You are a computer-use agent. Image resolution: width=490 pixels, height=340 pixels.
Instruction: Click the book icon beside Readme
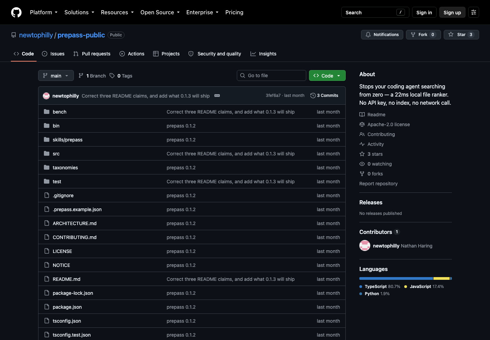coord(362,115)
